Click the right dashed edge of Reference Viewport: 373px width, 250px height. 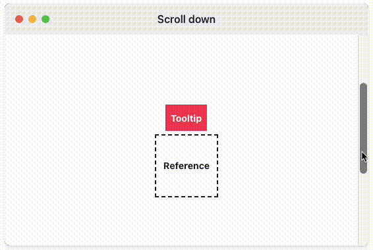click(x=217, y=166)
